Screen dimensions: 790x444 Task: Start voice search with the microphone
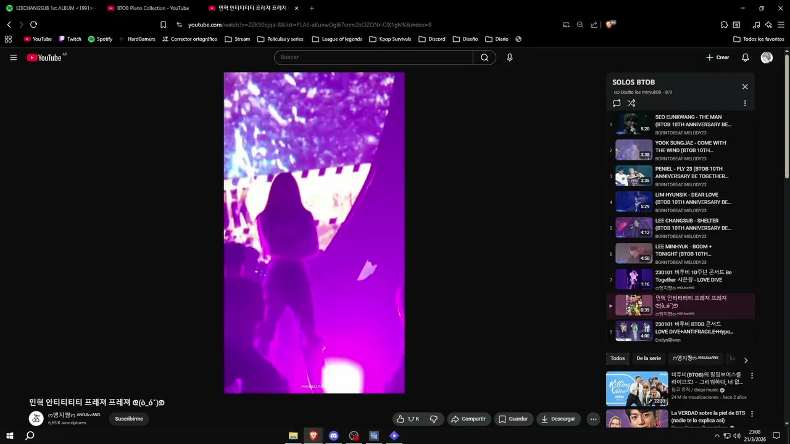point(509,57)
